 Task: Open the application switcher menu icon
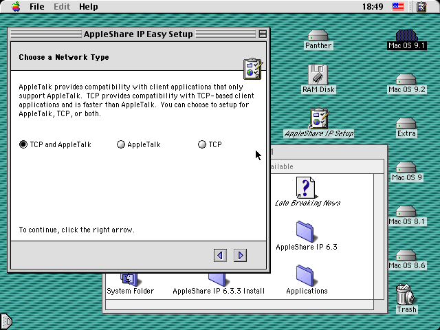[421, 6]
